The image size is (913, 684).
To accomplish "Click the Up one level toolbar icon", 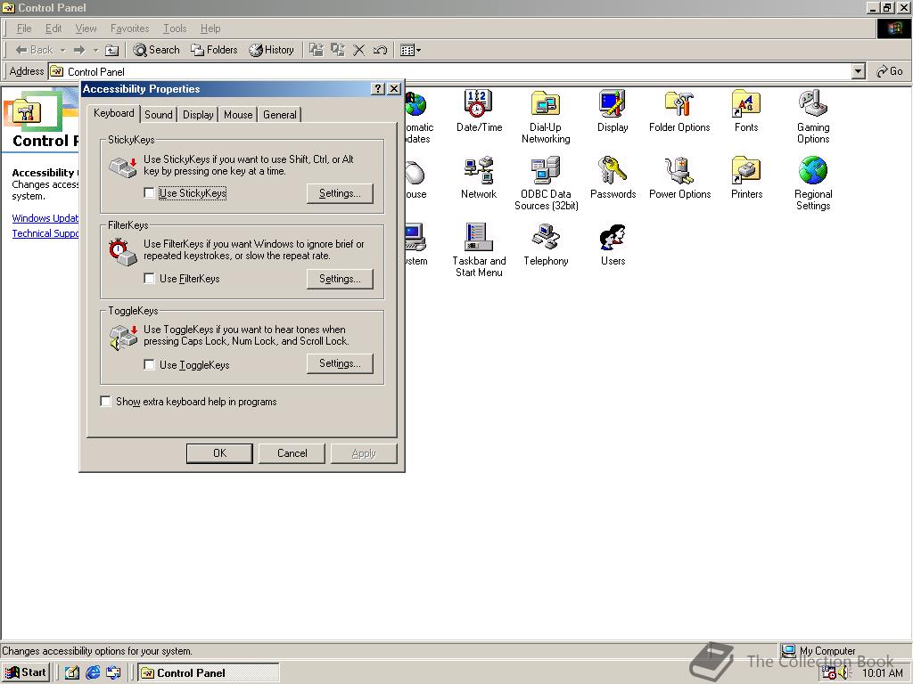I will point(111,50).
